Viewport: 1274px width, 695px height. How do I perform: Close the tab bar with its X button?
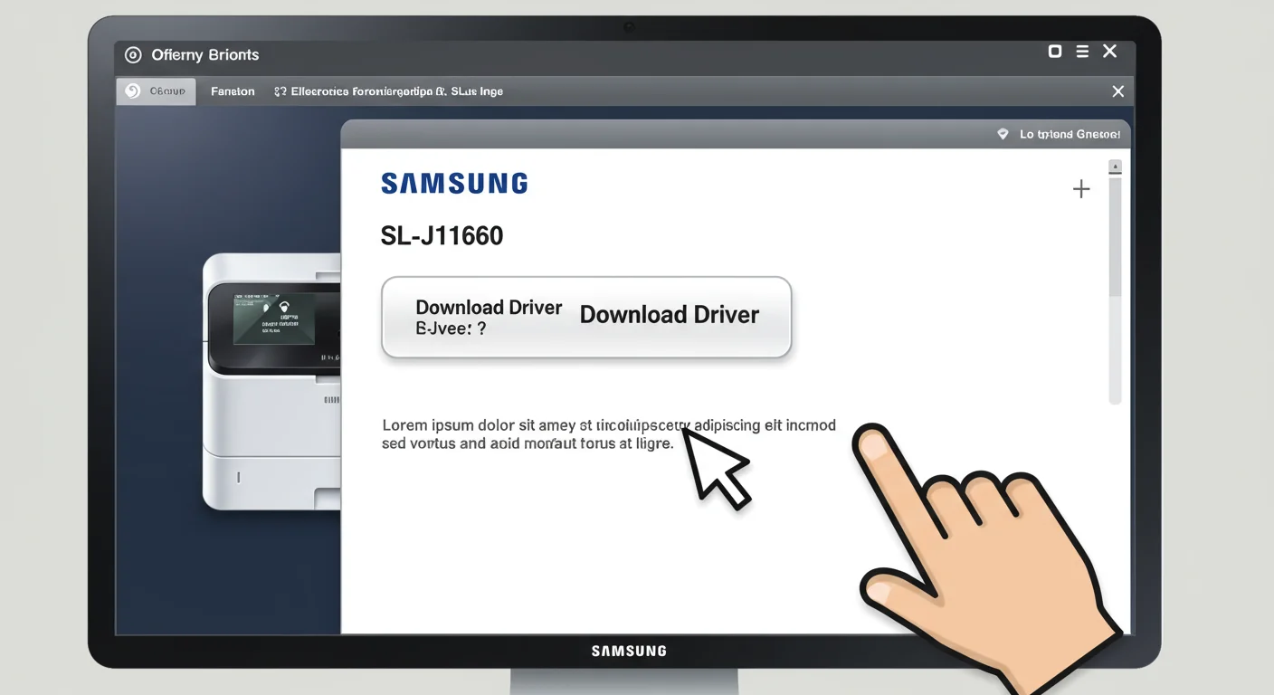[x=1118, y=91]
